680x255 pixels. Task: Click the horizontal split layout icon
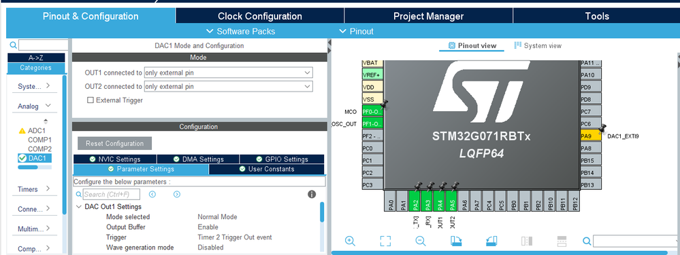click(562, 241)
